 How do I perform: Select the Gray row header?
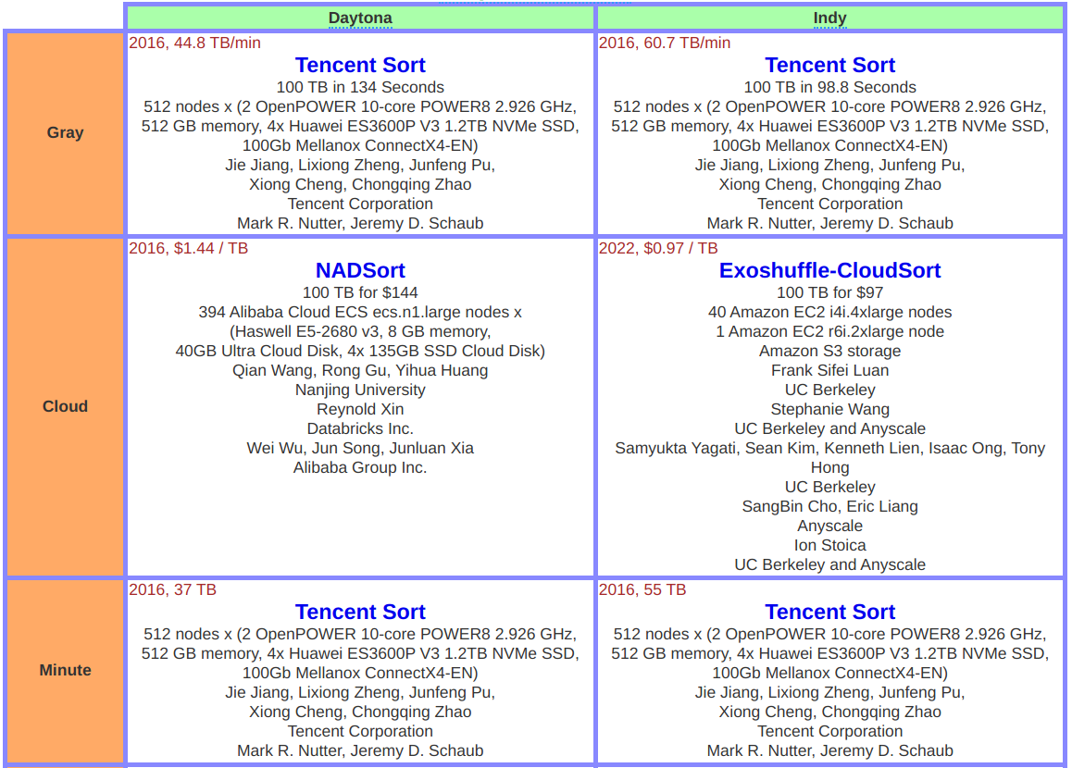65,132
